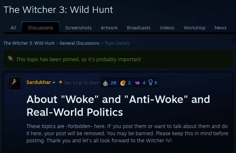Open the Broadcasts tab

click(139, 28)
